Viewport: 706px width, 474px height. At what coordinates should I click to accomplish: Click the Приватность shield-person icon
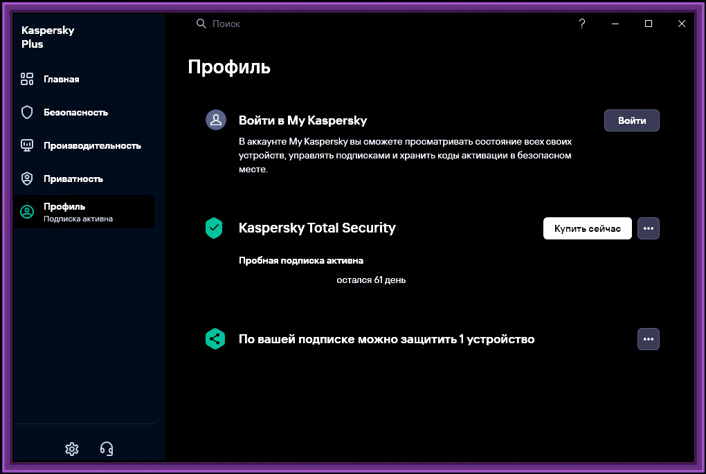27,179
